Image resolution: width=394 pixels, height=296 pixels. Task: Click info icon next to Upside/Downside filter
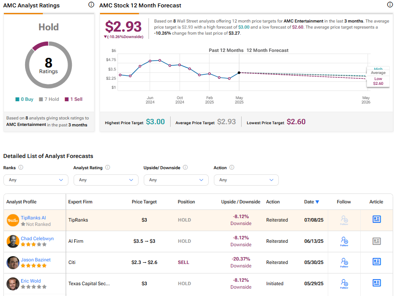coord(185,167)
